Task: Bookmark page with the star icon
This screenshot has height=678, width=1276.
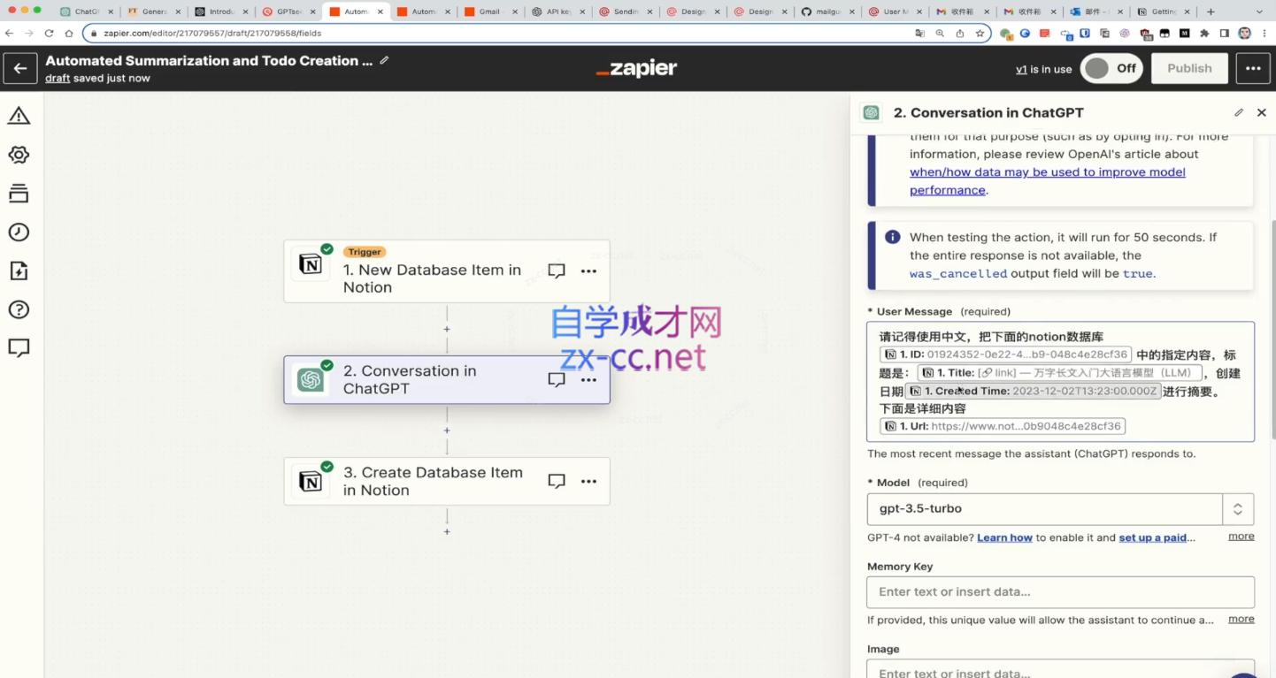Action: [980, 34]
